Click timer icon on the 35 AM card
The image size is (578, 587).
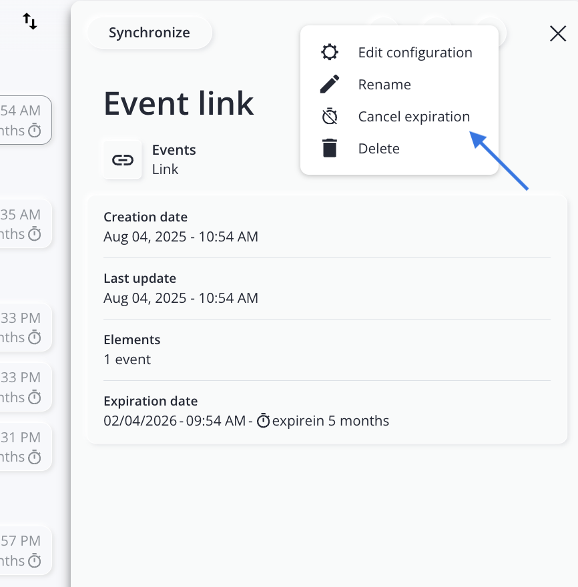click(35, 234)
